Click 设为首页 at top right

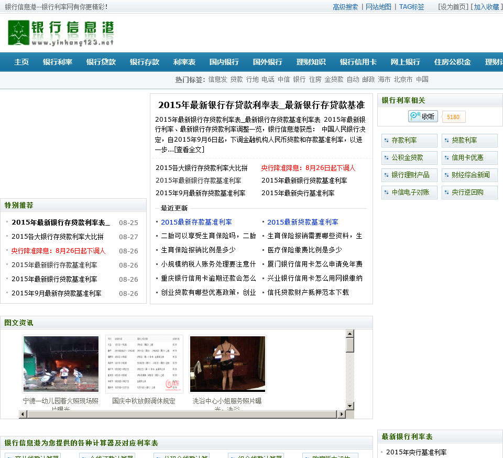coord(453,7)
